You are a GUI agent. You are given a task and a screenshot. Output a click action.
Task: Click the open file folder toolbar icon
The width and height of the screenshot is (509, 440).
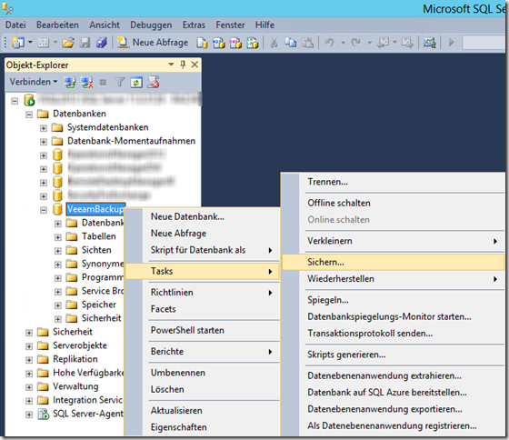[68, 43]
